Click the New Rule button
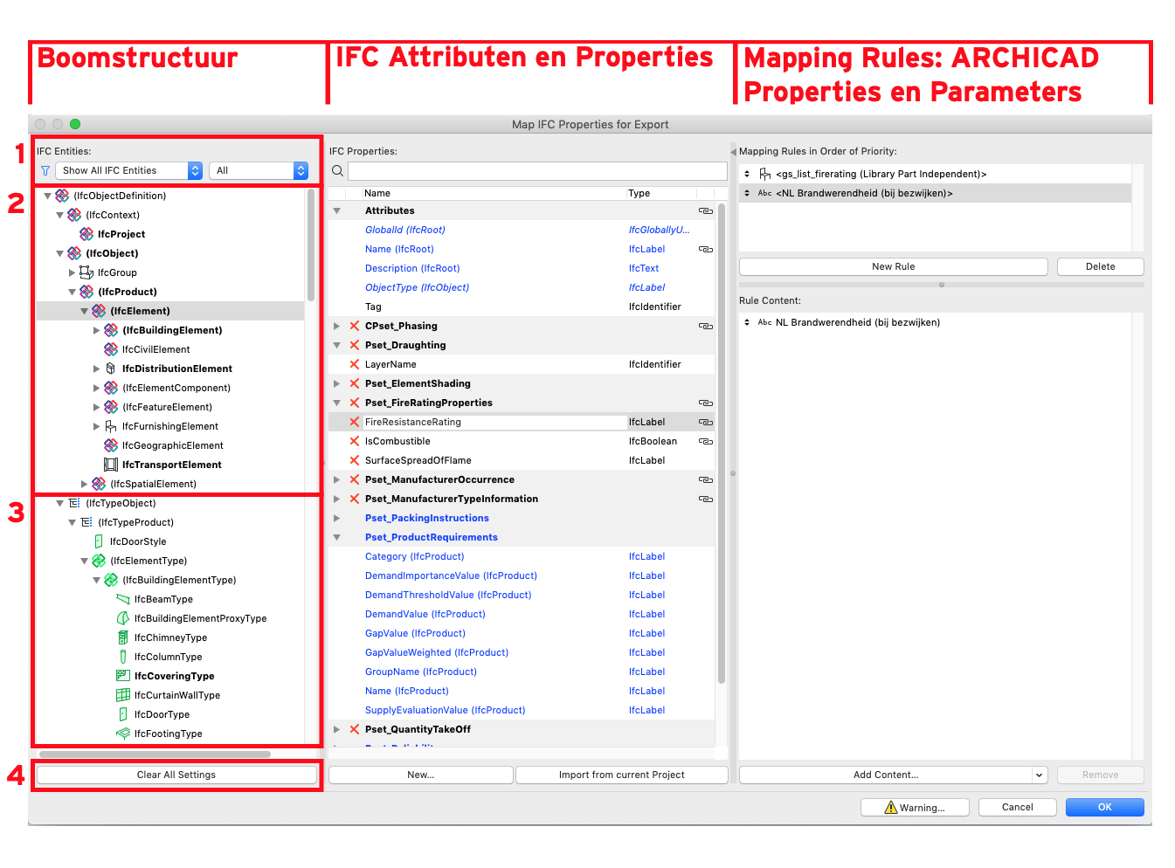 coord(894,266)
